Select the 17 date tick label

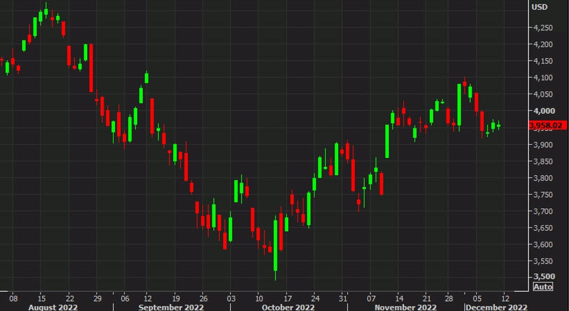(288, 296)
